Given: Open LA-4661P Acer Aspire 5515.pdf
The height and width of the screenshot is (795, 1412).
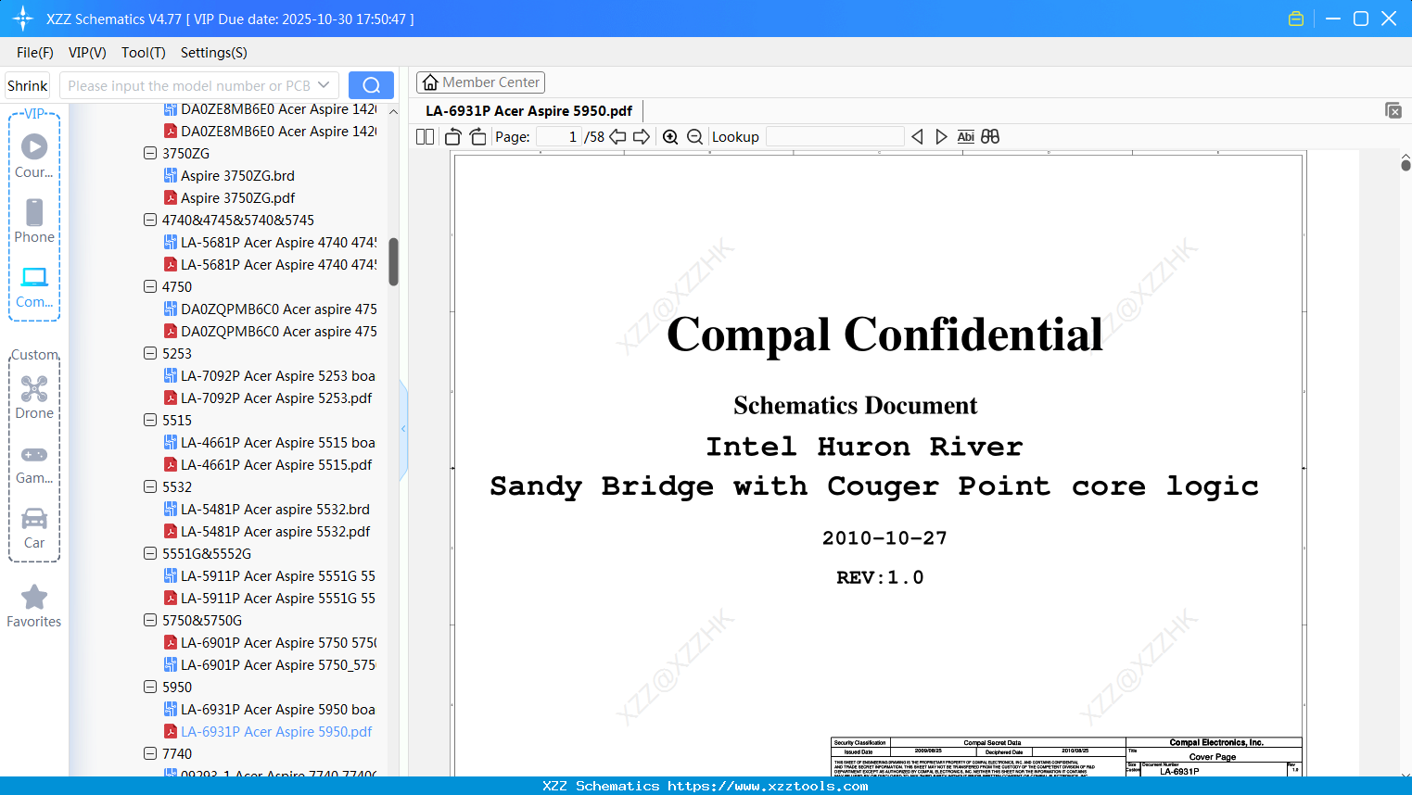Looking at the screenshot, I should (268, 464).
